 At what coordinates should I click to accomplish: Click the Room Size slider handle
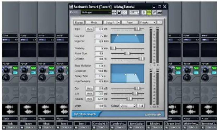tap(127, 53)
